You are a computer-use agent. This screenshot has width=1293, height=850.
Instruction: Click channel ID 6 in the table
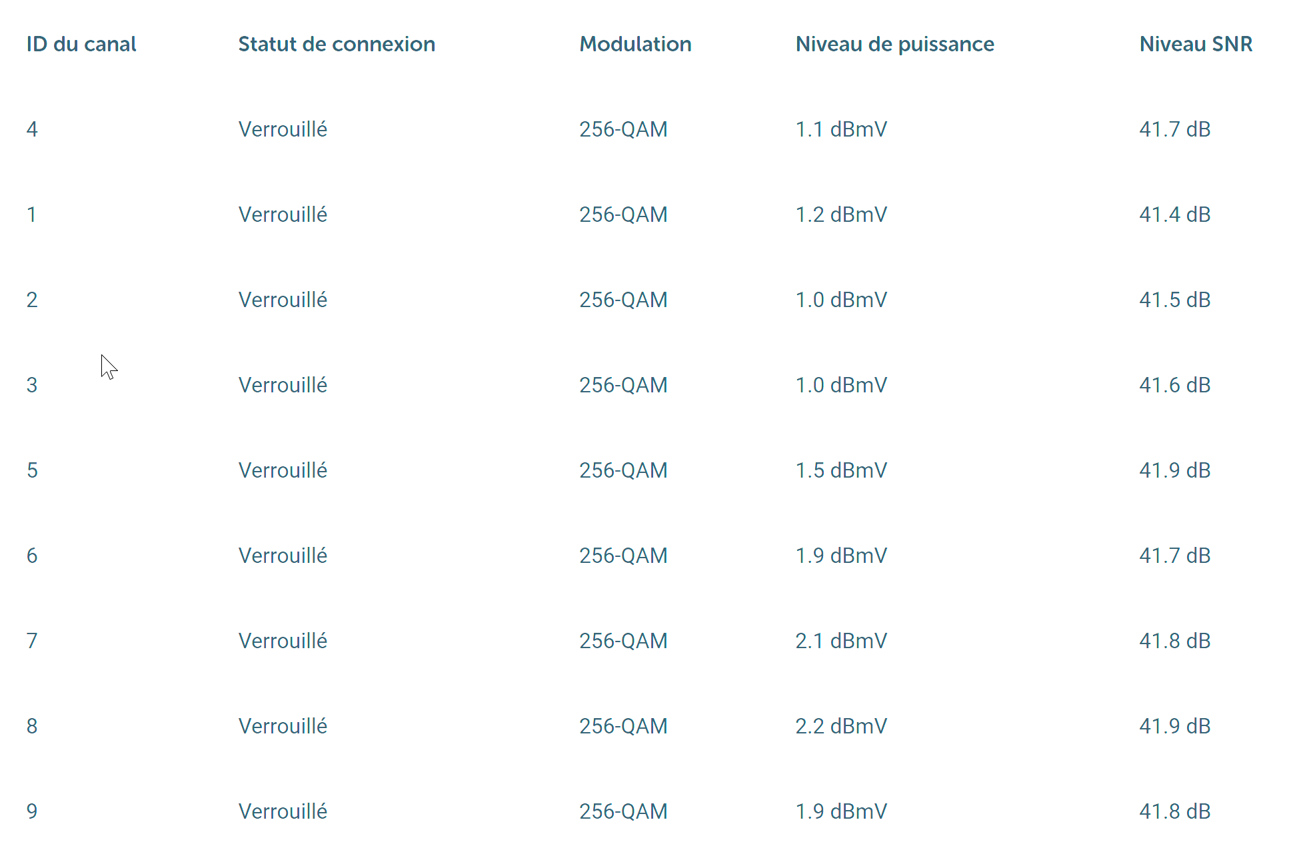[32, 556]
